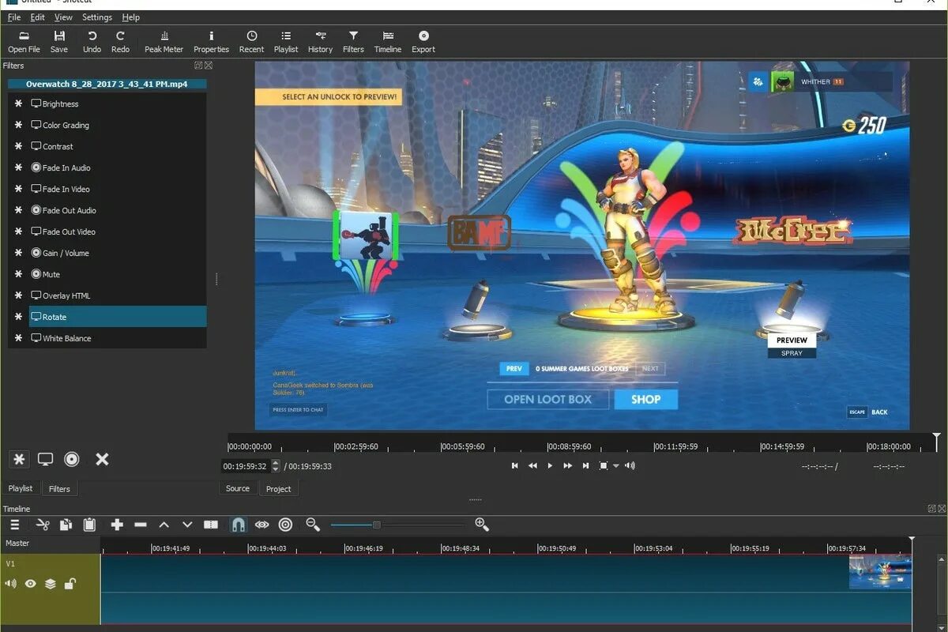This screenshot has height=632, width=948.
Task: Undo the last action
Action: pos(92,42)
